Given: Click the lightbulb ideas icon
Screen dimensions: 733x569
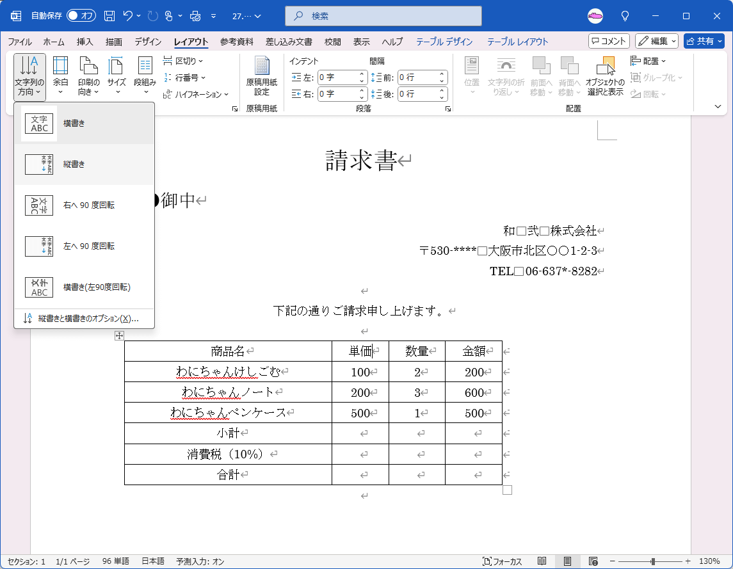Looking at the screenshot, I should (625, 16).
